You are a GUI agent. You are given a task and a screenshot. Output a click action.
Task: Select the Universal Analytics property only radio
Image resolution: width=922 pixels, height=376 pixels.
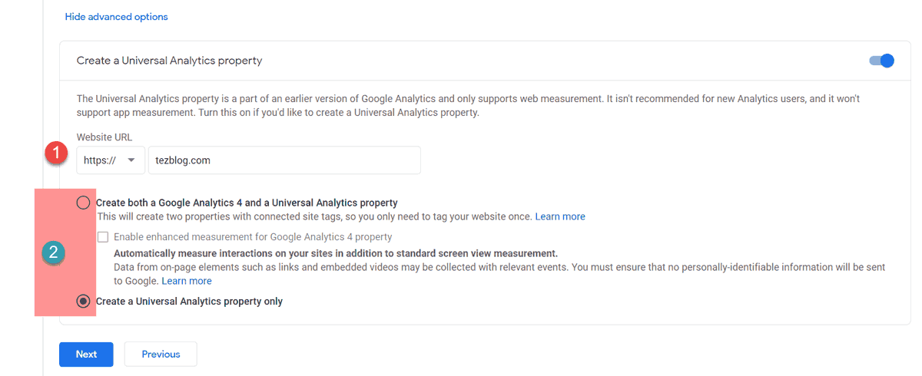(84, 302)
